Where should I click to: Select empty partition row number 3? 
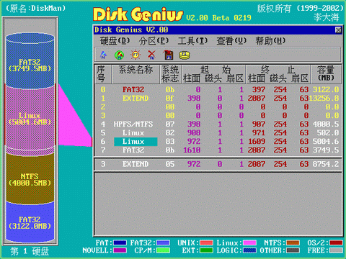[218, 116]
